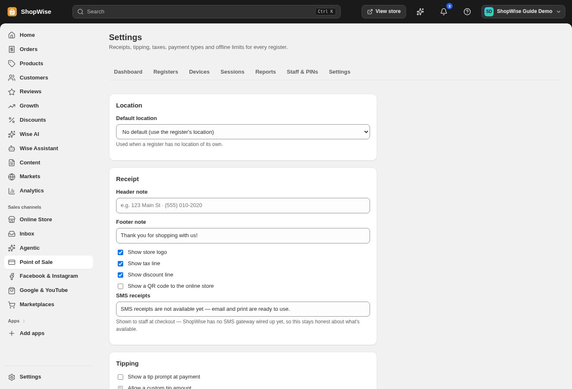
Task: Open Orders via its dollar receipt icon
Action: pyautogui.click(x=12, y=49)
